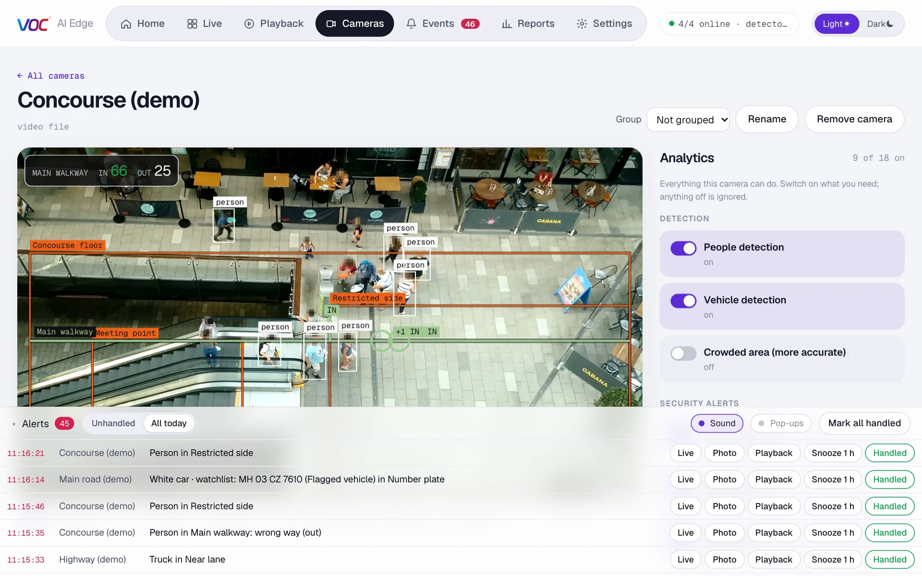Click the Reports bar chart icon
This screenshot has width=922, height=576.
click(x=507, y=24)
